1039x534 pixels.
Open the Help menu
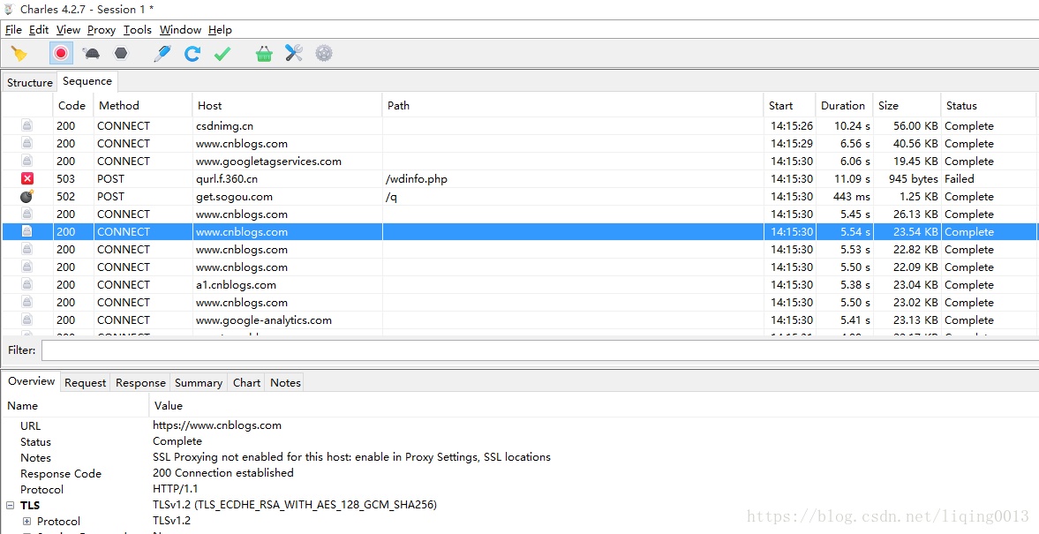pos(220,30)
